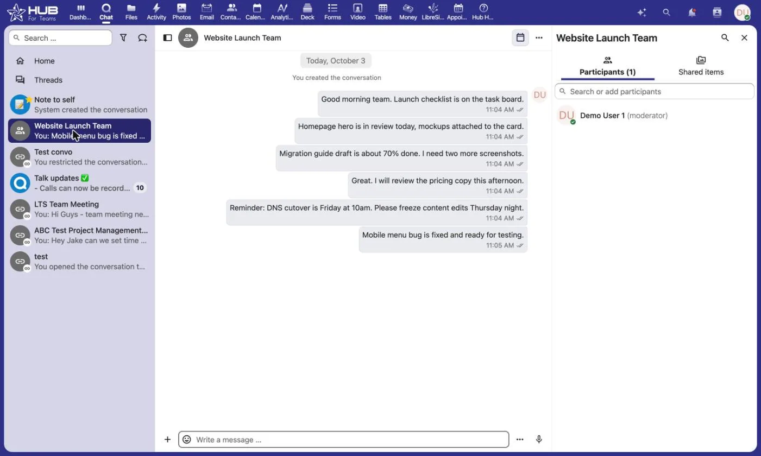Go to Home in the sidebar

point(79,61)
